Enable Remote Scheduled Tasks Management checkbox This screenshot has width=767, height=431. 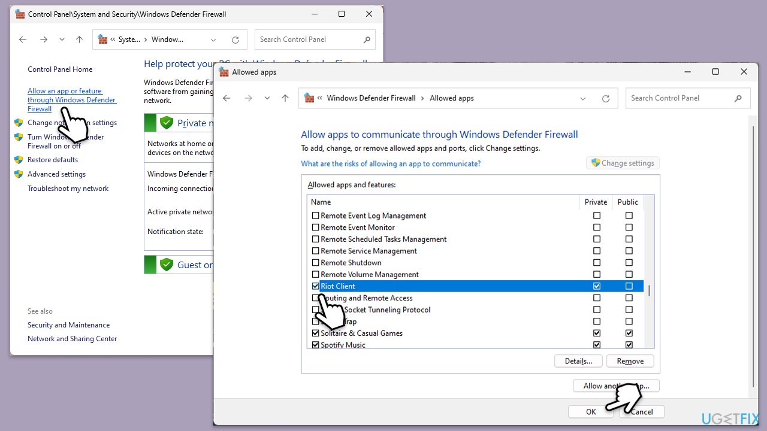[316, 239]
